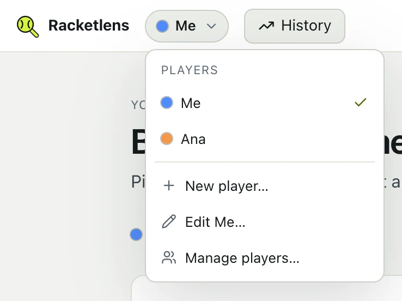The width and height of the screenshot is (402, 301).
Task: Click the checkmark next to Me
Action: pos(361,103)
